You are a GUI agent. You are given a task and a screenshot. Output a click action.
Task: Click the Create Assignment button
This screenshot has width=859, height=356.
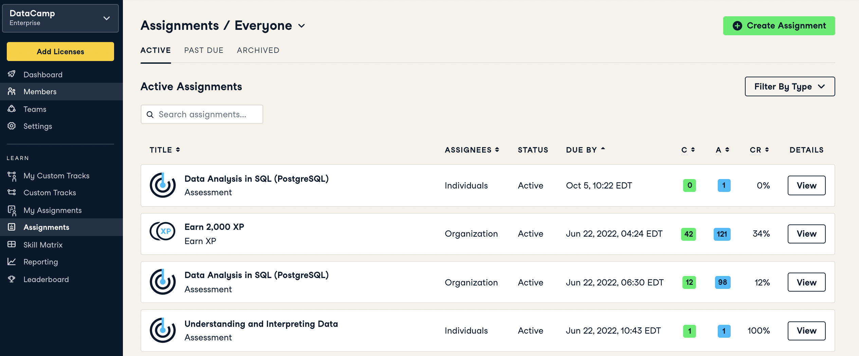click(779, 26)
